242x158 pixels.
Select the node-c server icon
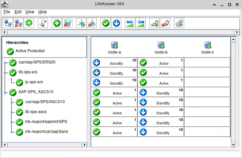click(208, 45)
